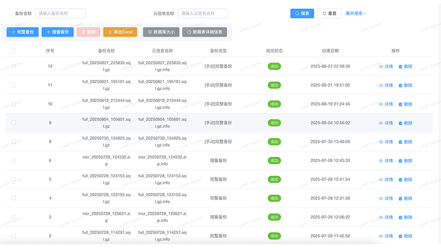441x248 pixels.
Task: View details eye icon for row 6
Action: point(381,161)
